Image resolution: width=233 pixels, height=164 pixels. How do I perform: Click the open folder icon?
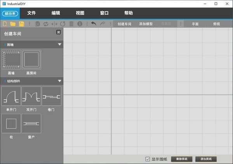[13, 24]
